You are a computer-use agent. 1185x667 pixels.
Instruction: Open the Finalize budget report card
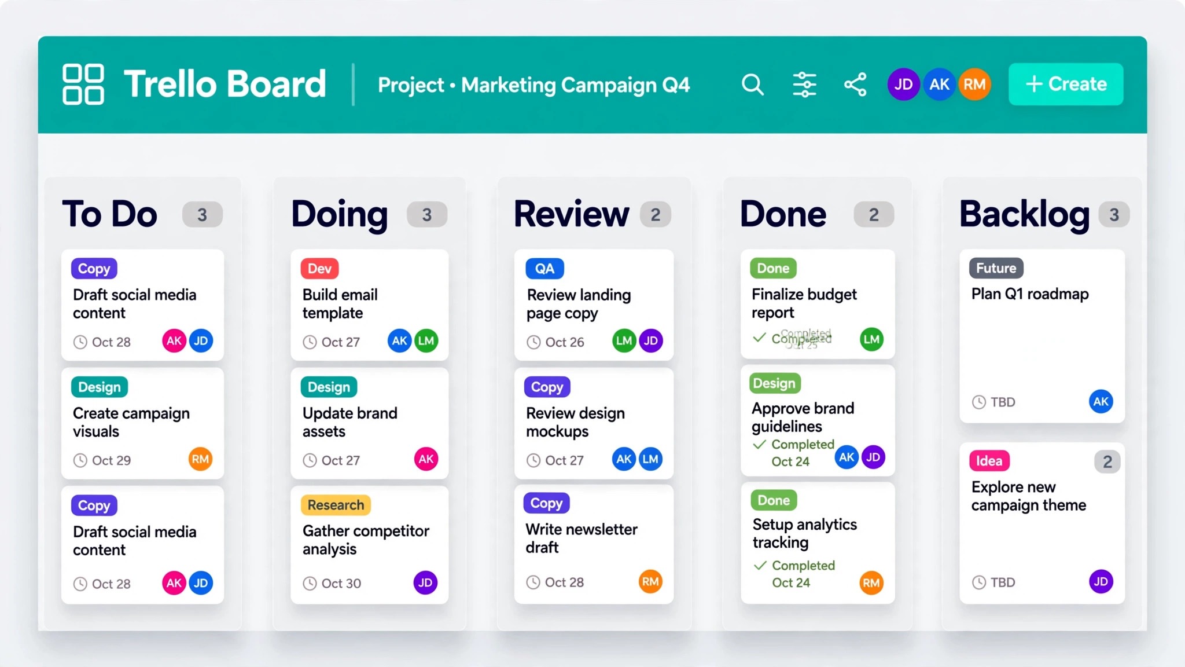(x=818, y=303)
